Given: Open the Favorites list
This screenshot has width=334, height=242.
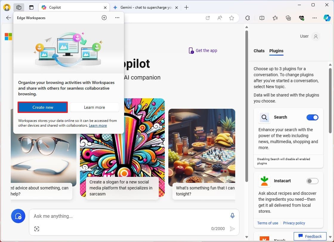Looking at the screenshot, I should [275, 18].
